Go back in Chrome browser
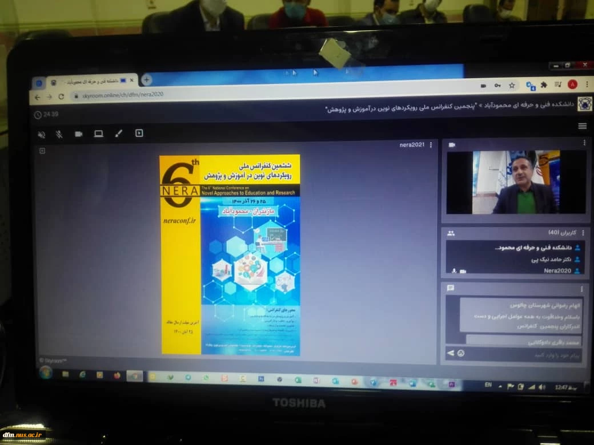The width and height of the screenshot is (594, 445). [37, 97]
